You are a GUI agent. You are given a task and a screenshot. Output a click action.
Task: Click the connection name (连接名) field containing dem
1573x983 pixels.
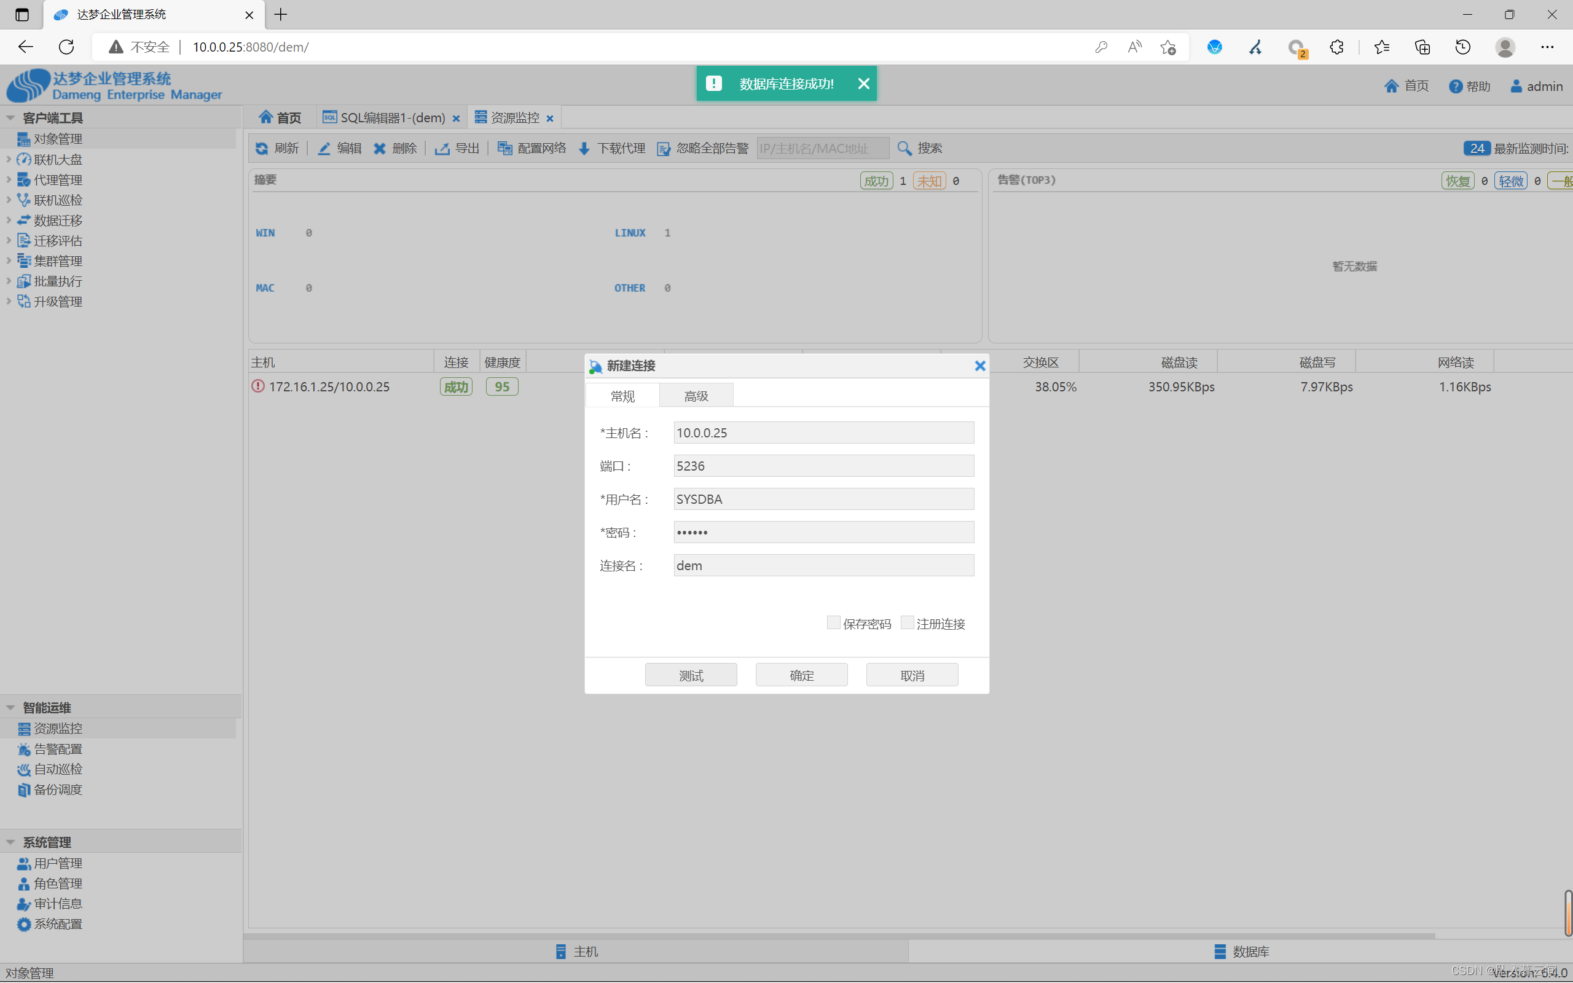pyautogui.click(x=823, y=565)
